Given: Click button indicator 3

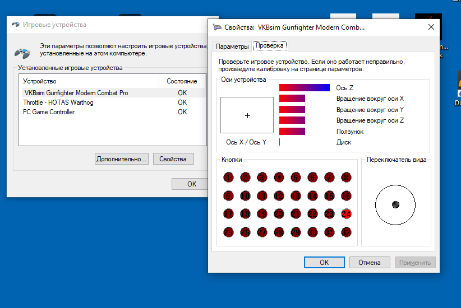Looking at the screenshot, I should tap(262, 178).
